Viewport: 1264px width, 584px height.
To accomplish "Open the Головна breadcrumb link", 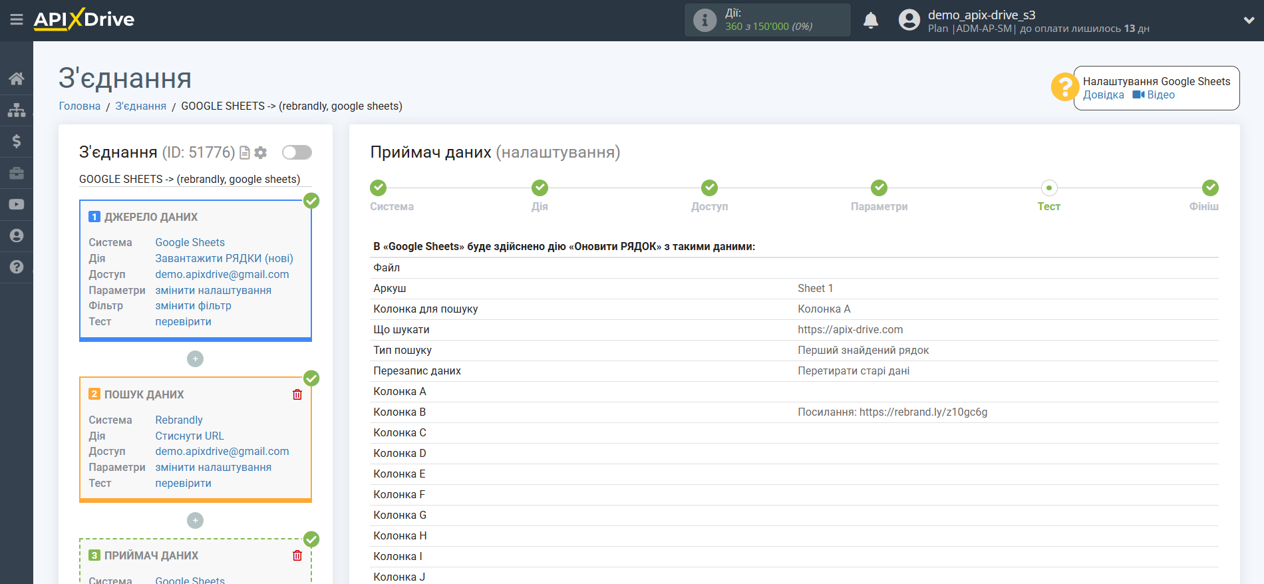I will point(80,106).
